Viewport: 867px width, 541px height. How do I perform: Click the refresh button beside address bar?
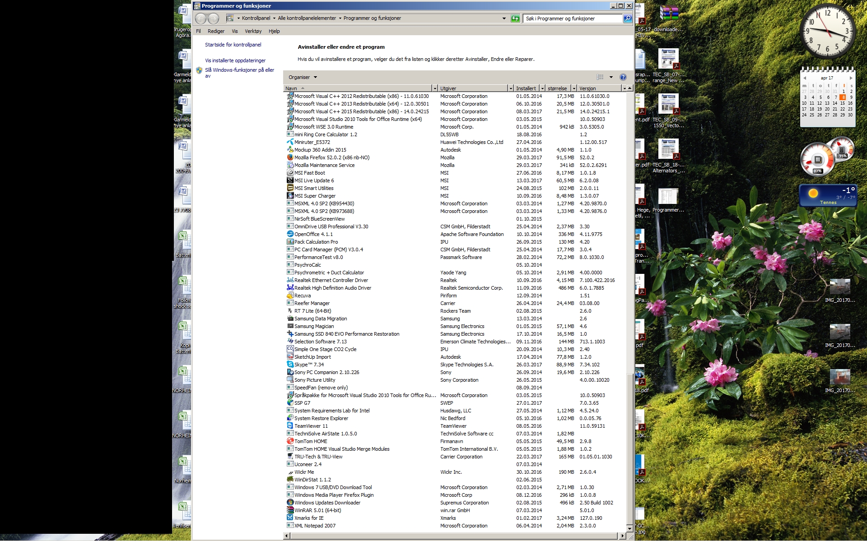tap(515, 18)
